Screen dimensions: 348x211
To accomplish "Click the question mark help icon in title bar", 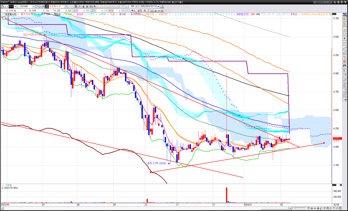I will [331, 2].
